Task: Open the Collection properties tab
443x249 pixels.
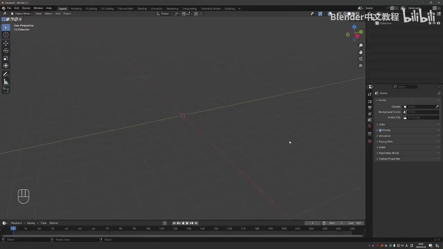Action: click(x=370, y=134)
